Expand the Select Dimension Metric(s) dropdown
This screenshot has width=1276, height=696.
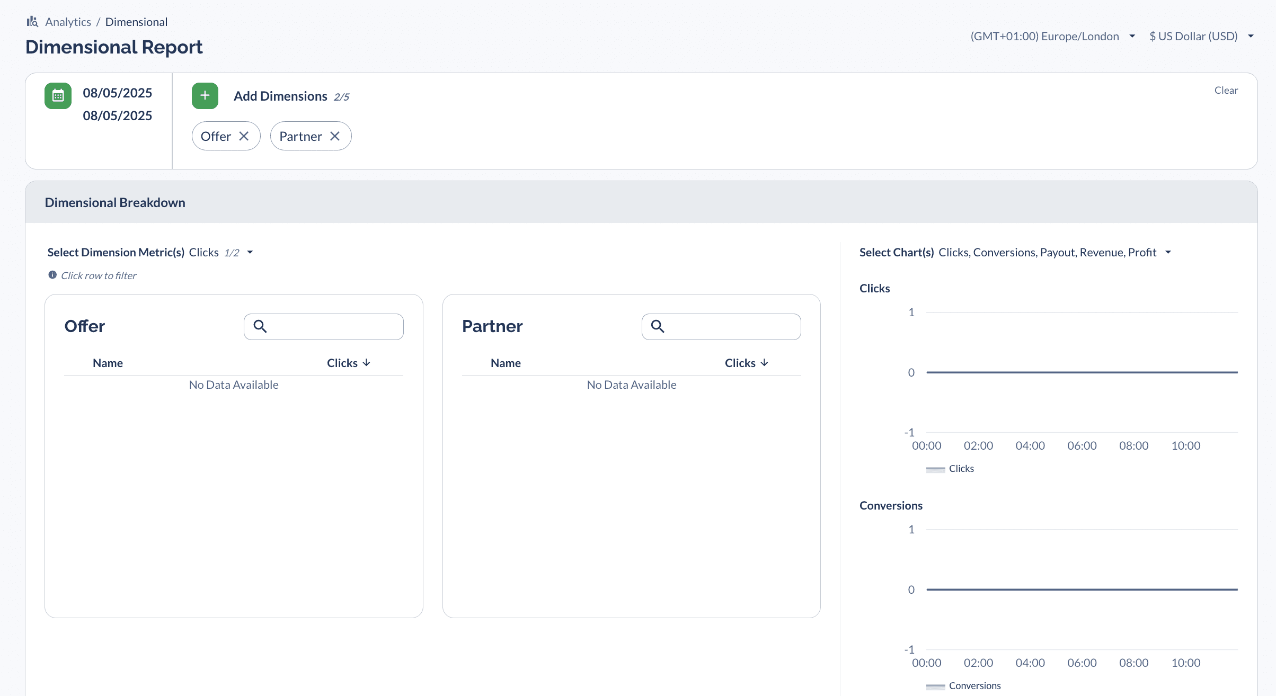pyautogui.click(x=250, y=253)
